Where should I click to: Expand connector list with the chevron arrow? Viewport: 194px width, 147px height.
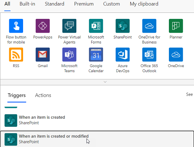tap(105, 82)
